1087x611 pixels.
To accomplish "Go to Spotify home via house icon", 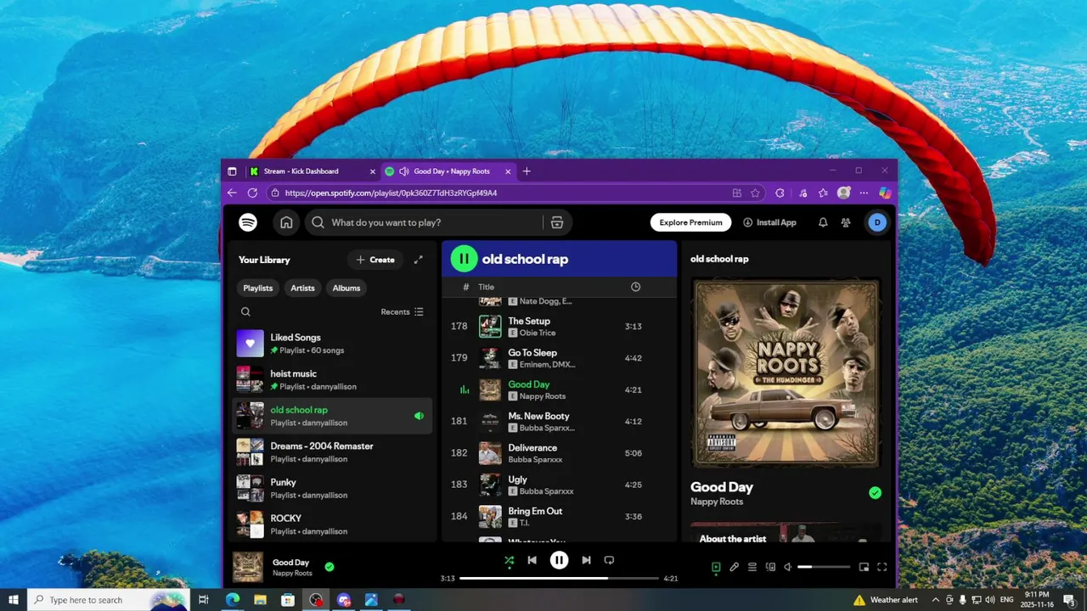I will 286,222.
